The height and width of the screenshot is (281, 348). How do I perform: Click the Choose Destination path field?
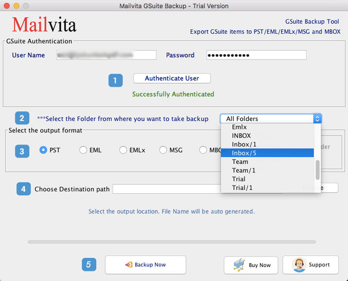(x=166, y=189)
